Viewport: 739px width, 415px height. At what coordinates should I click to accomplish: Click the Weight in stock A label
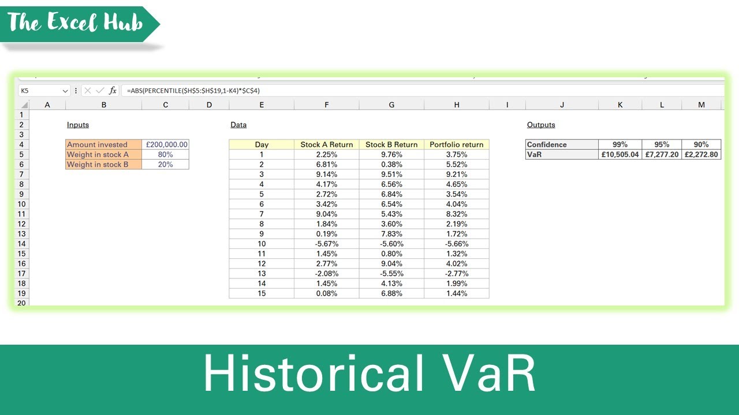[104, 154]
